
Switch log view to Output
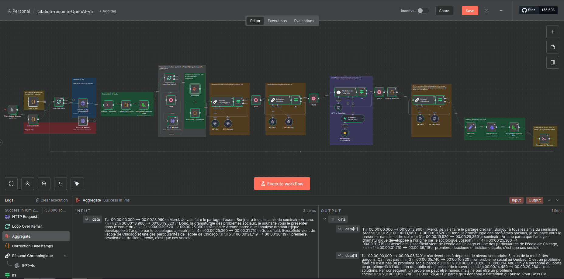pyautogui.click(x=534, y=200)
